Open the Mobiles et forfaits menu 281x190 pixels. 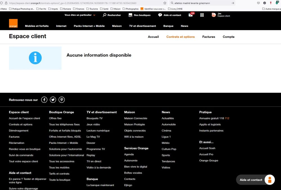(37, 26)
